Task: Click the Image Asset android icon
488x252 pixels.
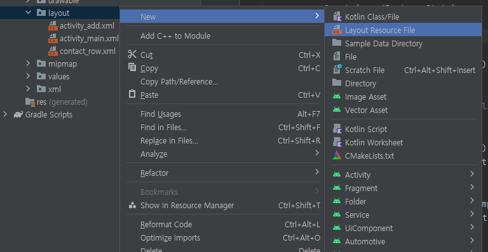Action: click(337, 96)
